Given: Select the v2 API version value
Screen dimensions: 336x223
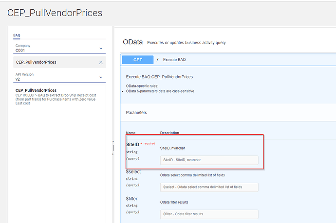Looking at the screenshot, I should [18, 79].
